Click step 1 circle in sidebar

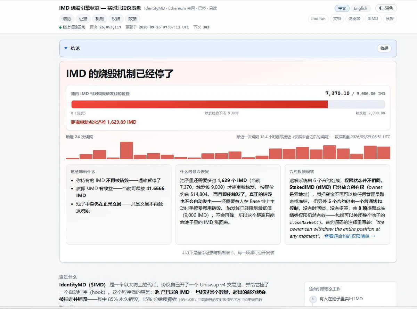point(312,299)
